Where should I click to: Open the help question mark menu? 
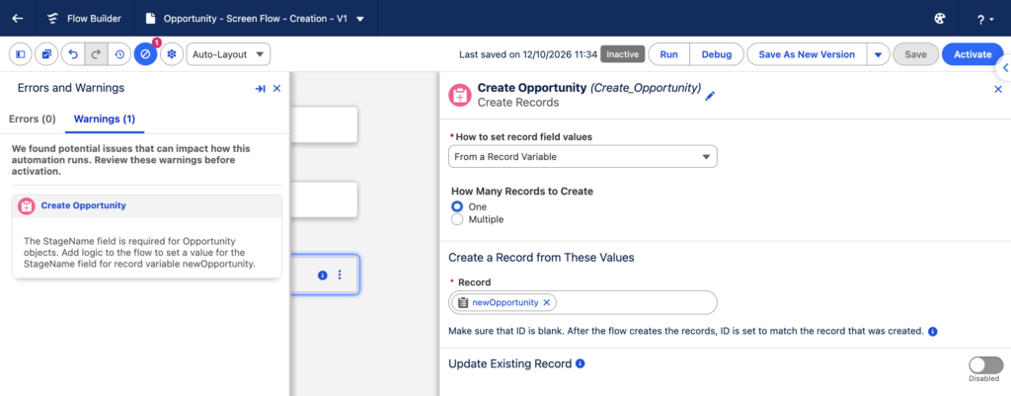[985, 20]
